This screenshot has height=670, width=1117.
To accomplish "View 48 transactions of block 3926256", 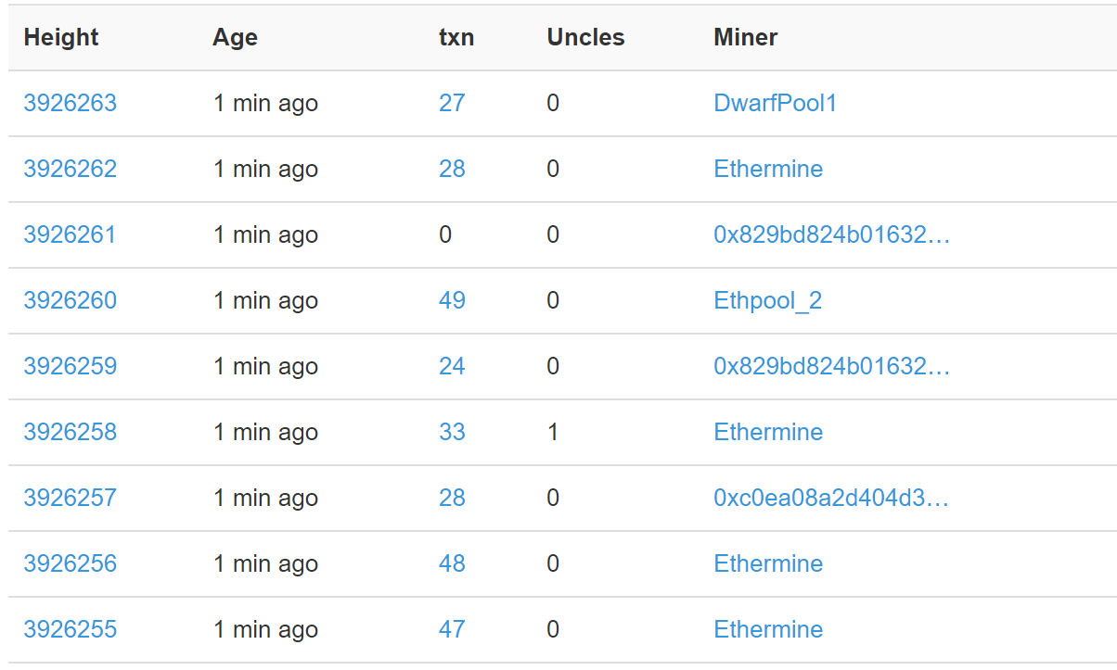I will point(452,563).
